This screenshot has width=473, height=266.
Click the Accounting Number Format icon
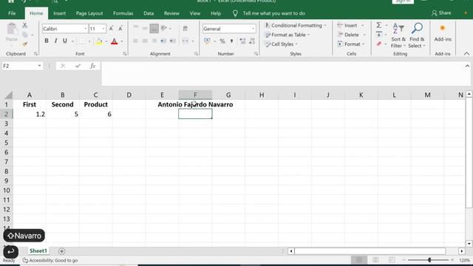[207, 41]
